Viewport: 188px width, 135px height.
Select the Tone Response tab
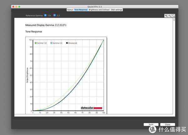[81, 10]
